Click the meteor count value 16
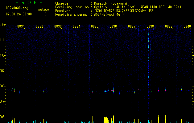194x123 pixels. click(45, 14)
